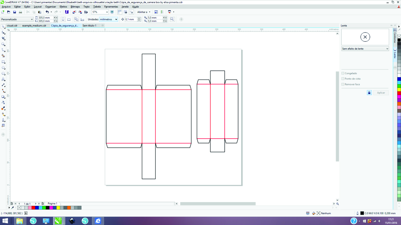Select the Polygon tool
401x225 pixels.
[3, 74]
